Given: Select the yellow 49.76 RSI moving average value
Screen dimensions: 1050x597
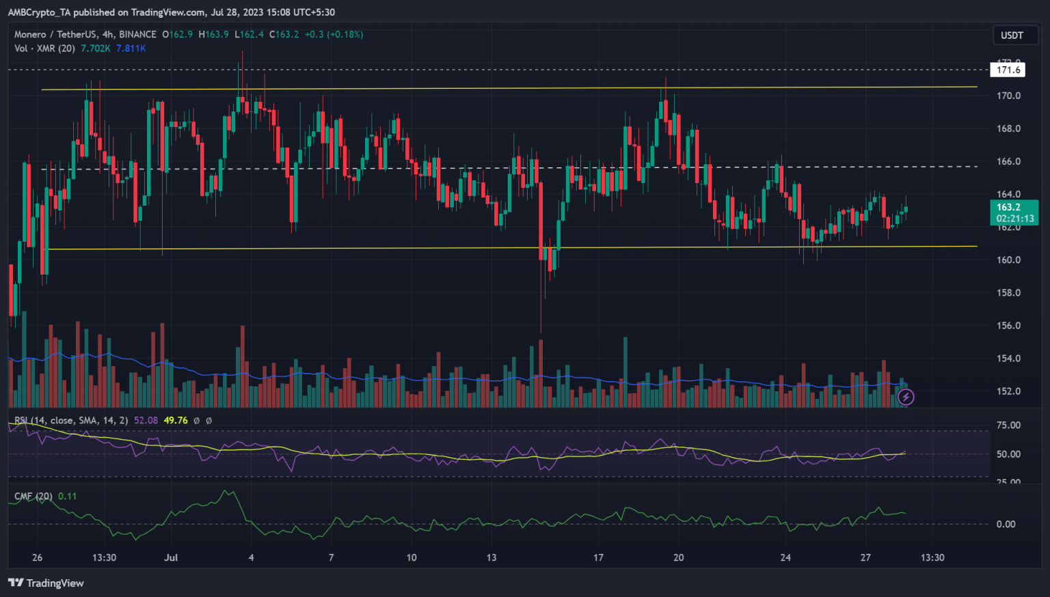Looking at the screenshot, I should [174, 421].
